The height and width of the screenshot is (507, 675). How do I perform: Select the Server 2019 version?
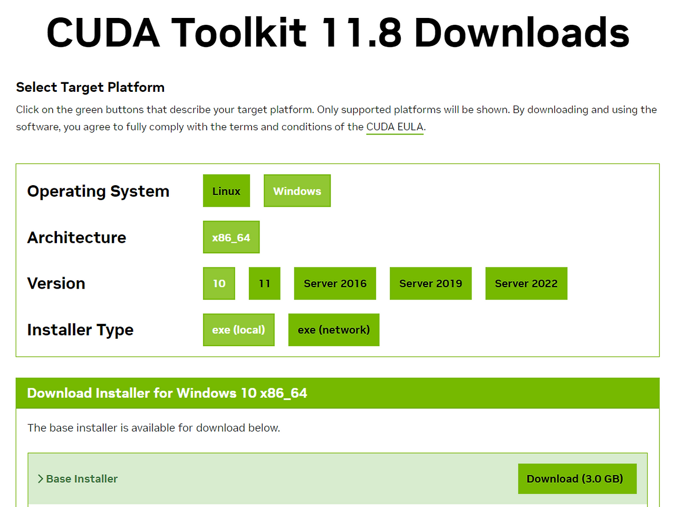coord(430,283)
